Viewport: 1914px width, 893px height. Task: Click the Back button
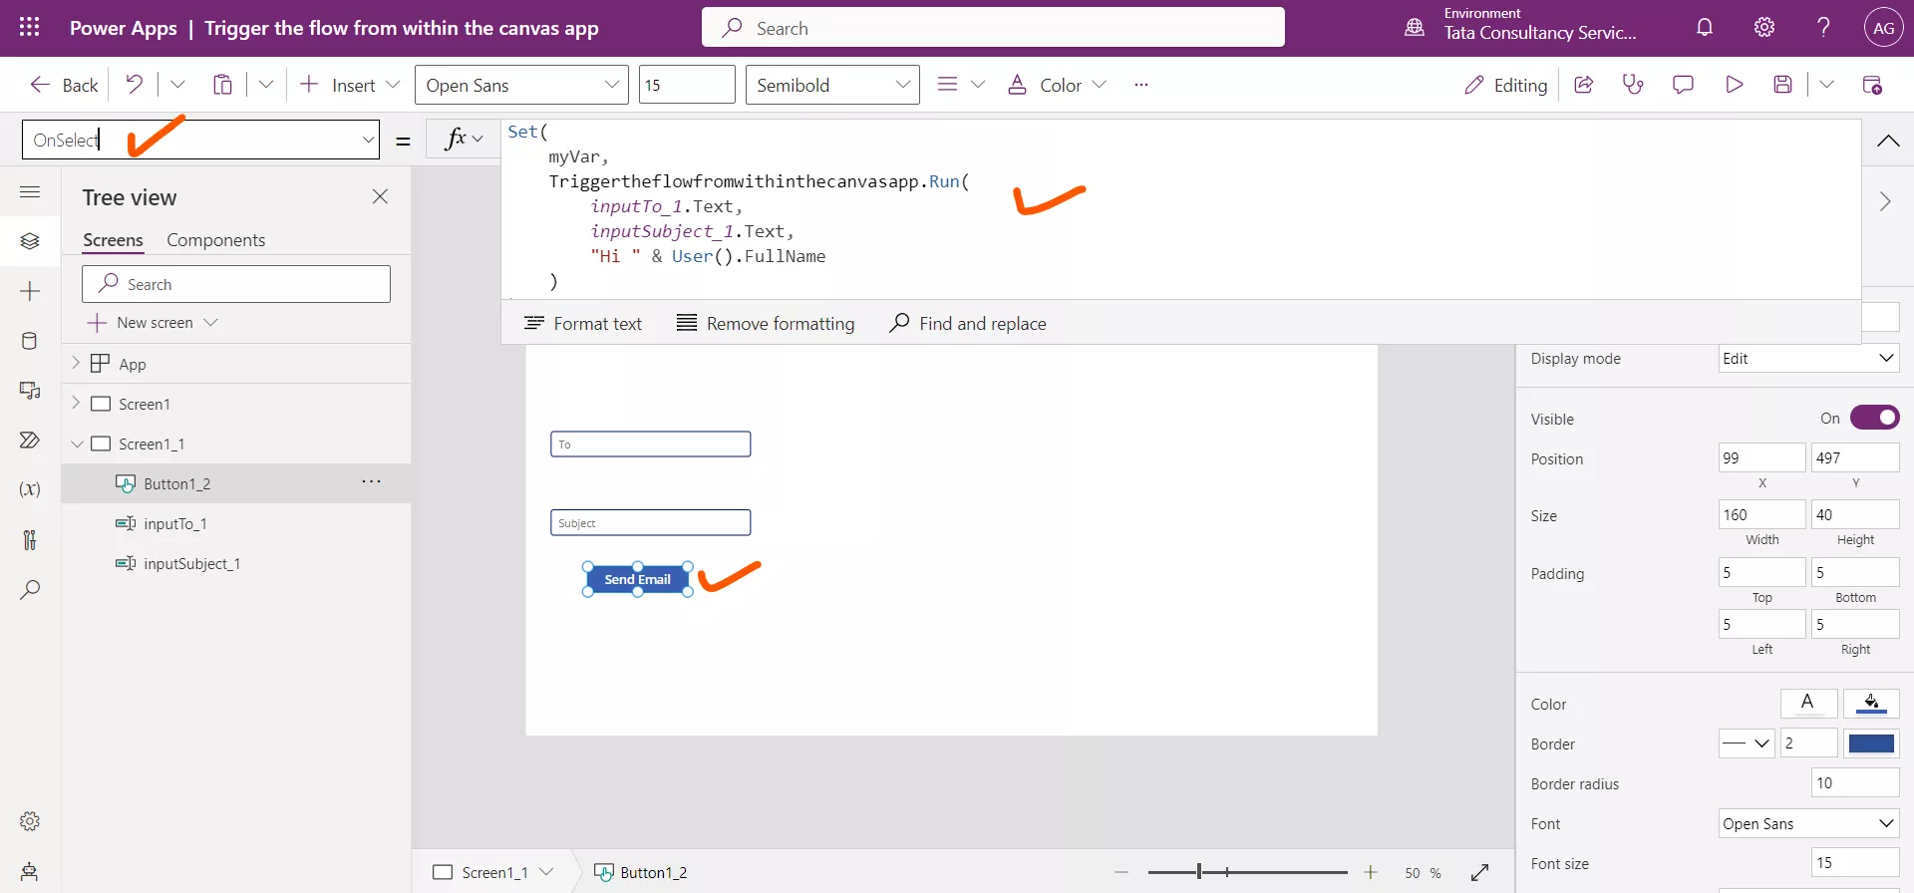pos(64,85)
